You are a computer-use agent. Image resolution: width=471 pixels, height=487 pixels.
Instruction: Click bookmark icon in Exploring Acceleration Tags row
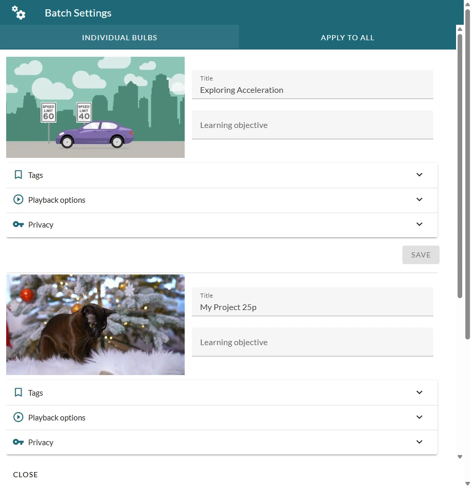coord(19,175)
